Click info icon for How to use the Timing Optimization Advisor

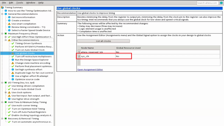coord(6,11)
